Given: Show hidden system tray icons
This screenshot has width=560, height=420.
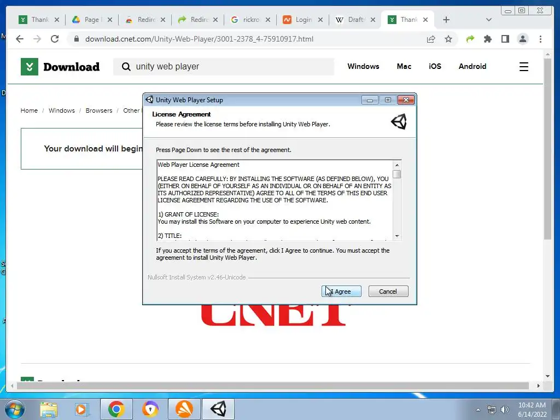Looking at the screenshot, I should [x=478, y=410].
